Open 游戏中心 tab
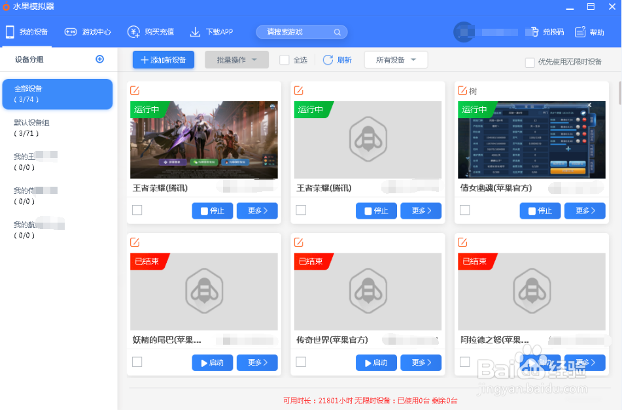The width and height of the screenshot is (622, 410). (88, 32)
